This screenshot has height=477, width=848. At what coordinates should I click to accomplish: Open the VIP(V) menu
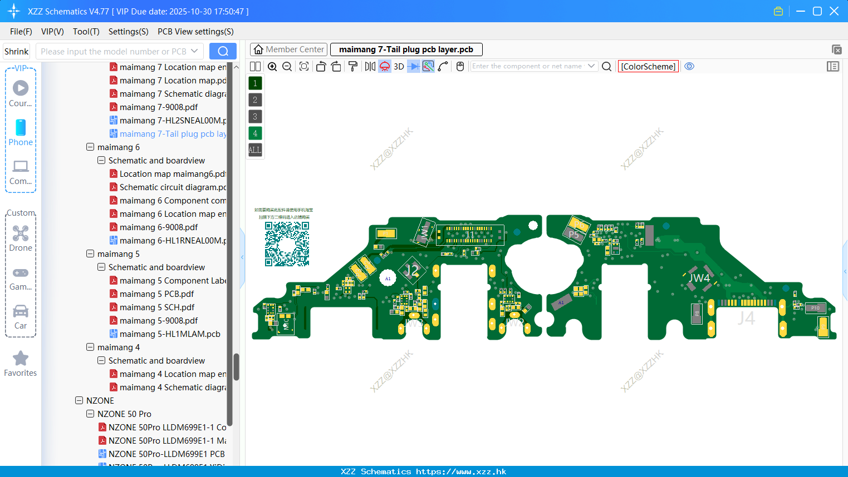click(52, 32)
